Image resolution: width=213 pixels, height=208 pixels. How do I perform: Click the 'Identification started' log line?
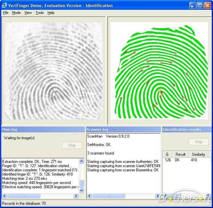pos(37,166)
